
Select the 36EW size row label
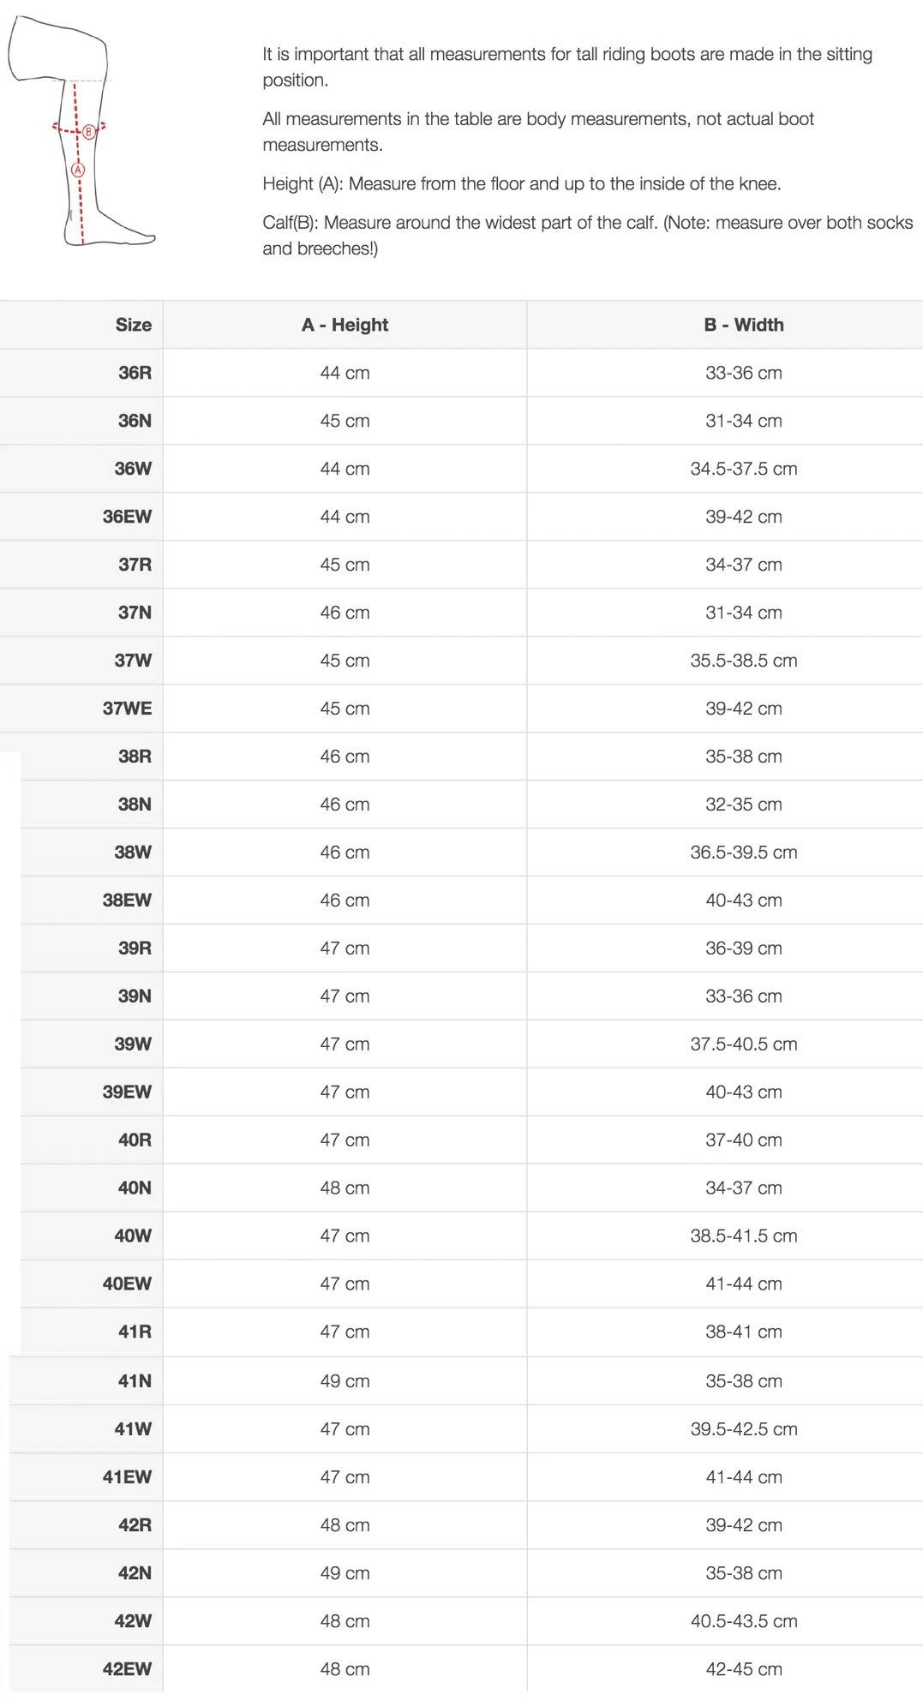tap(127, 517)
